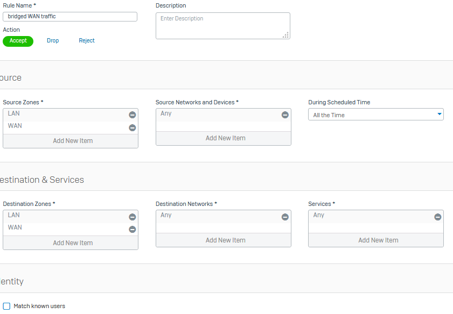Remove LAN from Destination Zones
453x314 pixels.
[133, 217]
